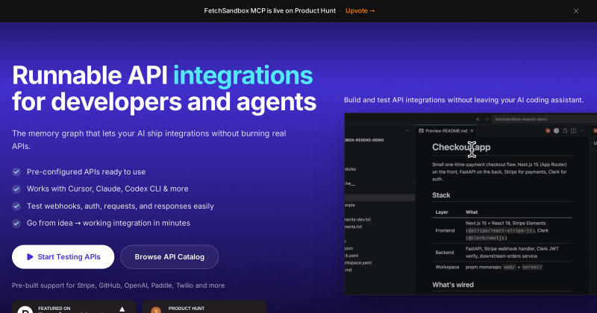Click the split editor icon in demo toolbar
This screenshot has width=597, height=313.
573,131
